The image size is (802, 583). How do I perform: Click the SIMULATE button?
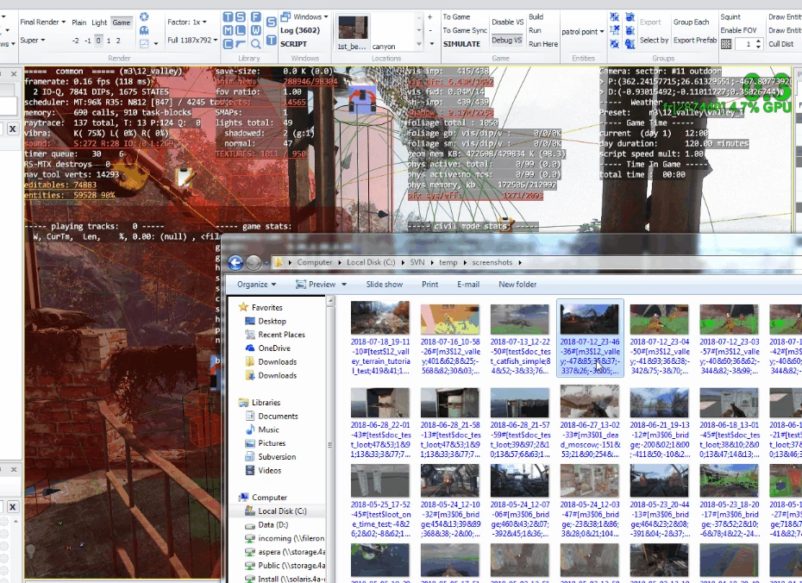pos(461,44)
